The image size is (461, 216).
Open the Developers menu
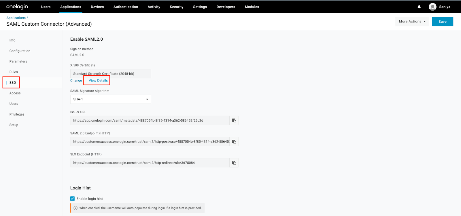pos(226,7)
